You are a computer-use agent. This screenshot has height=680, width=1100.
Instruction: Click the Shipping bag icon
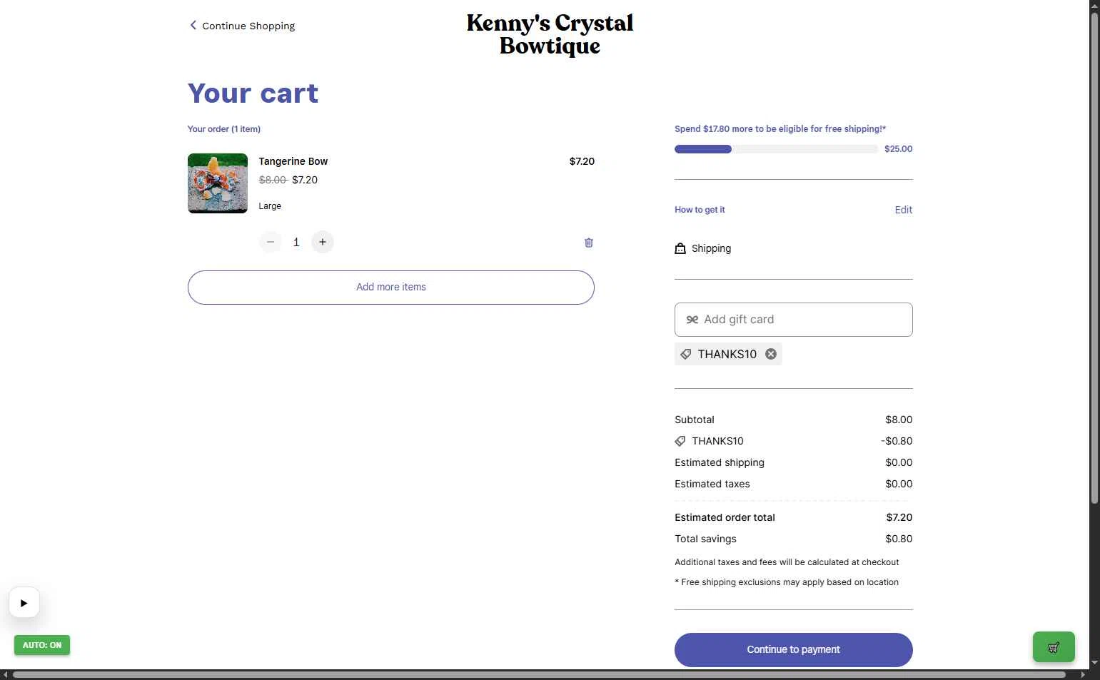pos(680,248)
